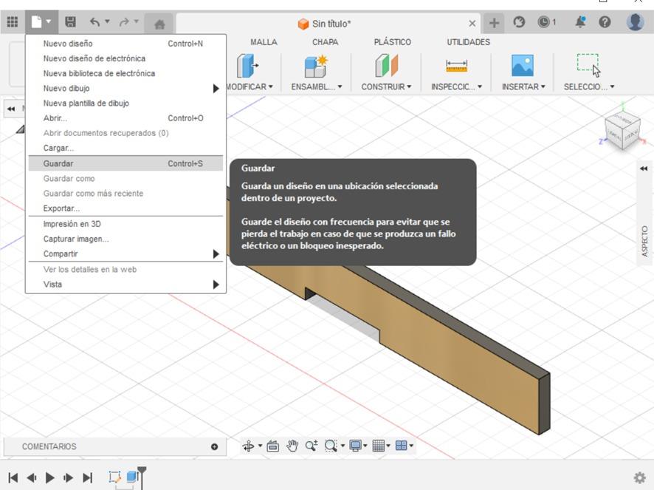
Task: Choose Abrir... from the menu
Action: (125, 118)
